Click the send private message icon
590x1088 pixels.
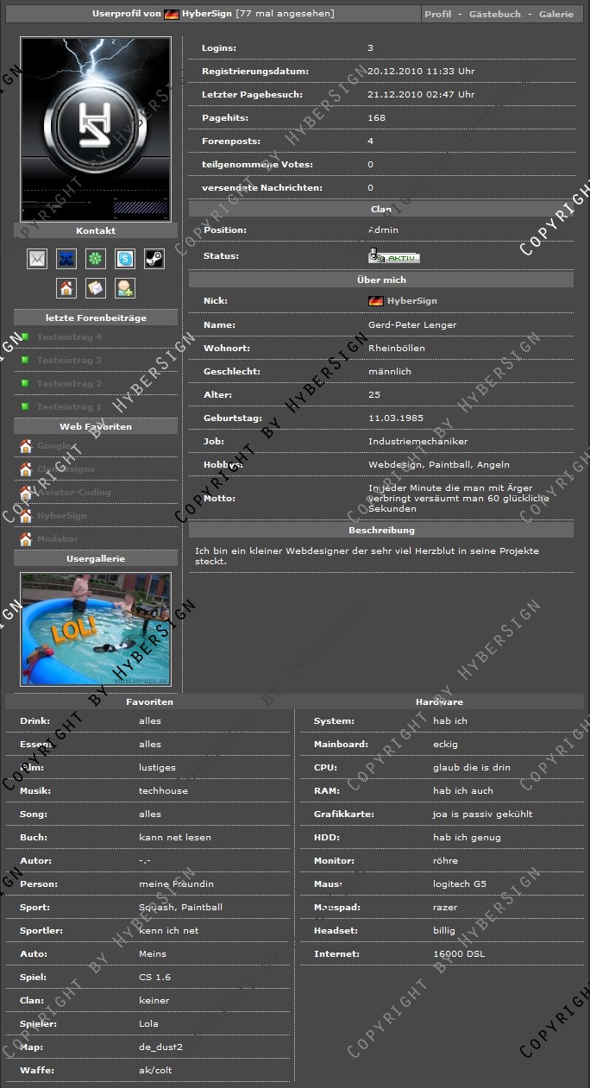pos(96,288)
